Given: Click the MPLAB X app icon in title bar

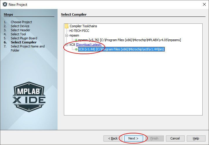Looking at the screenshot, I should coord(5,4).
